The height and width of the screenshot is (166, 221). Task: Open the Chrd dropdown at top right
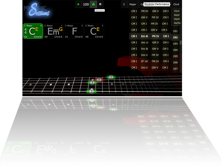click(x=176, y=4)
